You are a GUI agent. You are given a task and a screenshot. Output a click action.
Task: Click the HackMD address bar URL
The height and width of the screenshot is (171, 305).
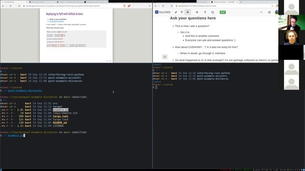197,6
